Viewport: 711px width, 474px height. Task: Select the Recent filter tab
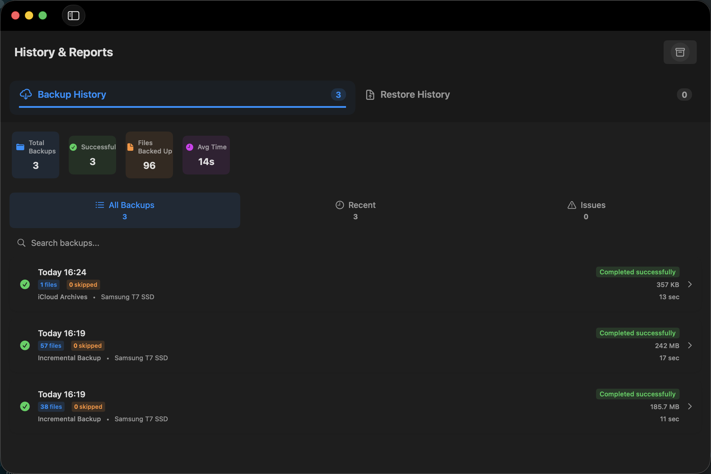pyautogui.click(x=355, y=210)
